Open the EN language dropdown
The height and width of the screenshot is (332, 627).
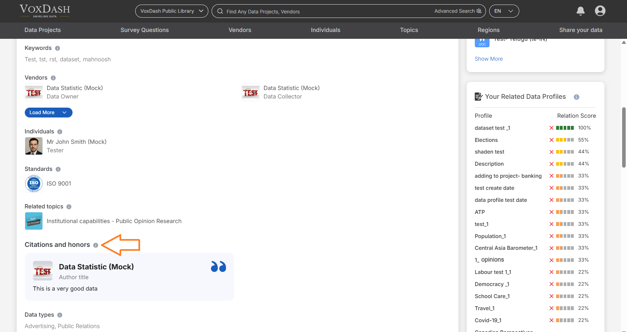click(504, 11)
